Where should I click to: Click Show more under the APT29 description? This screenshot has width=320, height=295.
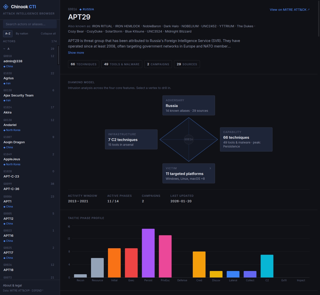tap(76, 53)
